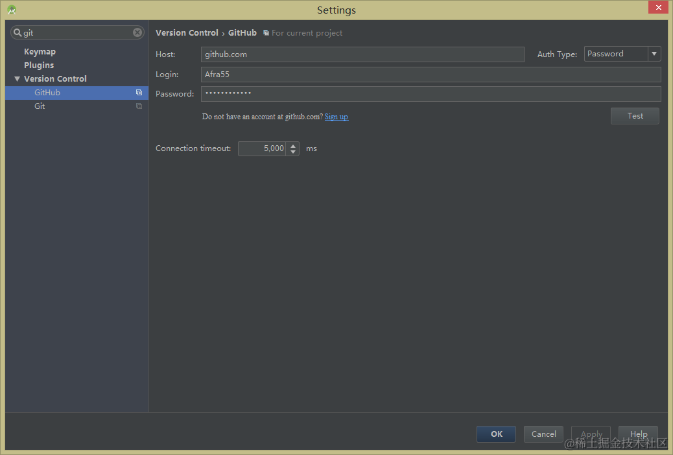Click the magnifying glass icon in search box

(18, 32)
